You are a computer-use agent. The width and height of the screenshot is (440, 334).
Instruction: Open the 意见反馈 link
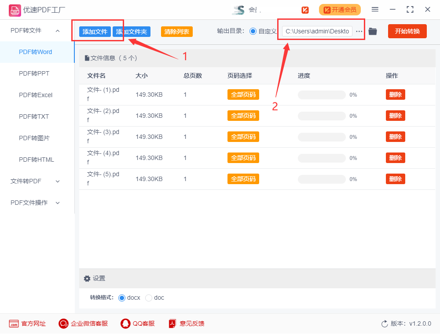(x=192, y=323)
